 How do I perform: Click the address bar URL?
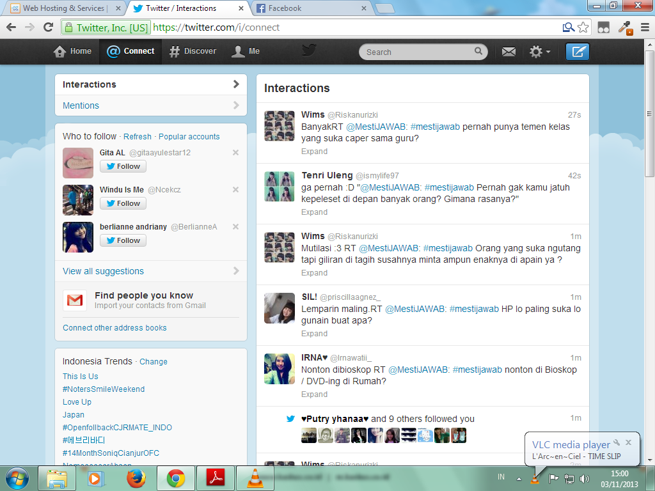216,27
